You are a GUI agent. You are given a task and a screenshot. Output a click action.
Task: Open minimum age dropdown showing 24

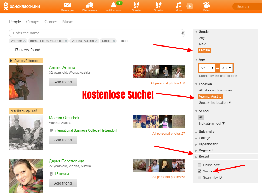point(207,68)
